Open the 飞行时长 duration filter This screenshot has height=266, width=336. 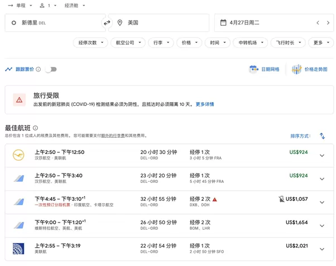(288, 42)
